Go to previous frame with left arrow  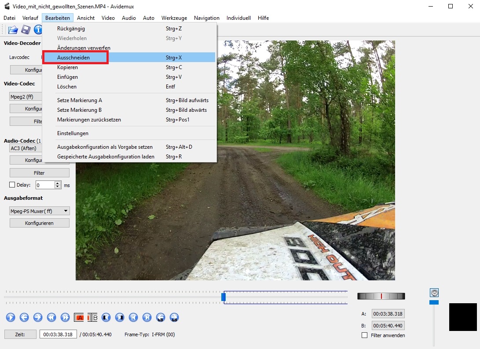coord(24,317)
